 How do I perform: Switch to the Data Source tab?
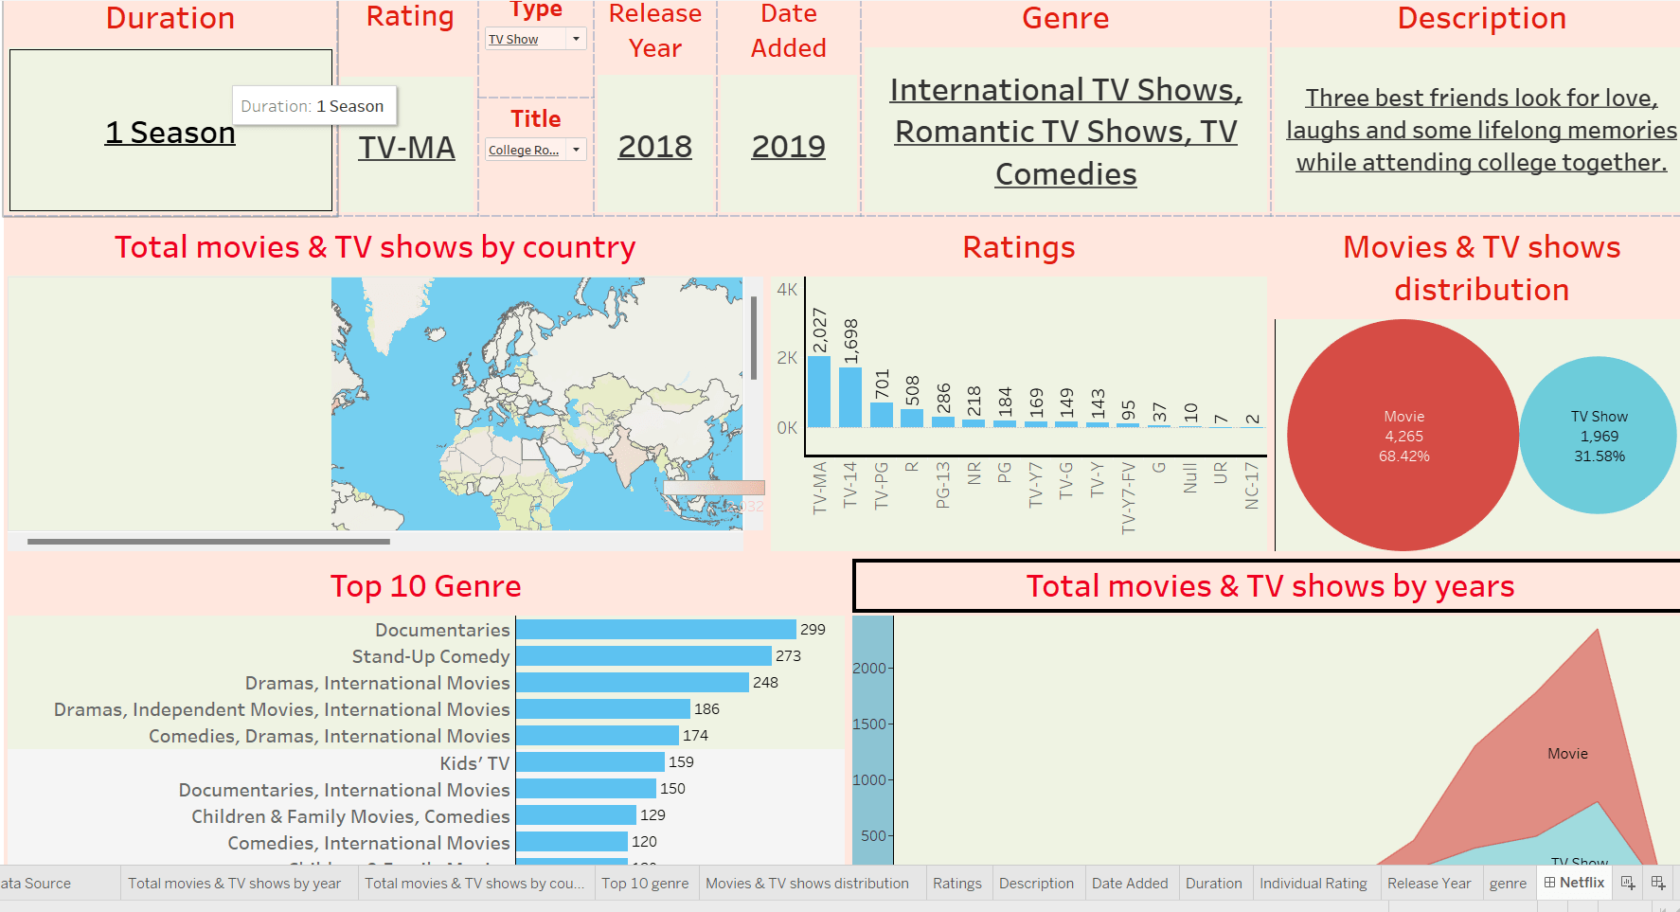pyautogui.click(x=38, y=884)
